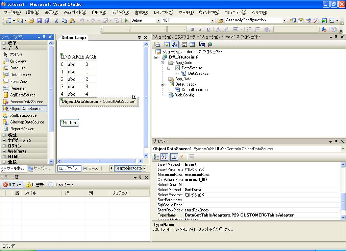Click the Copy Web Site icon in Solution Explorer

202,44
